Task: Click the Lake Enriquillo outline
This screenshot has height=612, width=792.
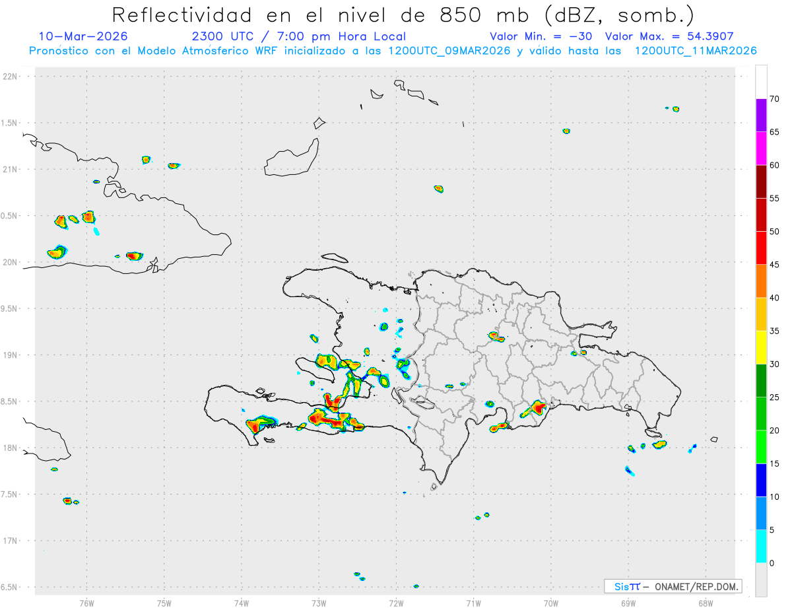Action: click(x=421, y=403)
